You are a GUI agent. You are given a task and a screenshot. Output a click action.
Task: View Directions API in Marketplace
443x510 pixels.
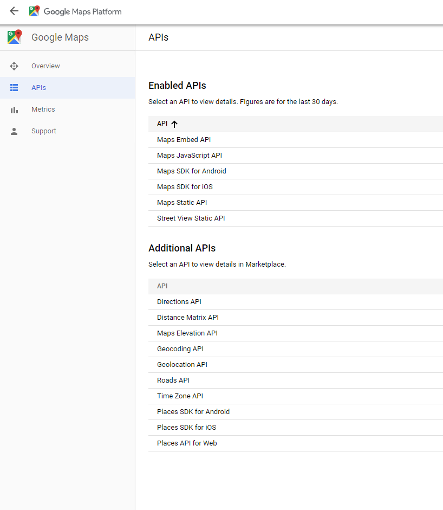[296, 302]
